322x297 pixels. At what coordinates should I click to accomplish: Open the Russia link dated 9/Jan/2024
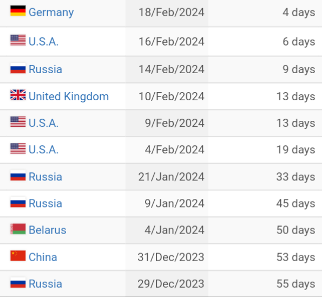tap(45, 203)
